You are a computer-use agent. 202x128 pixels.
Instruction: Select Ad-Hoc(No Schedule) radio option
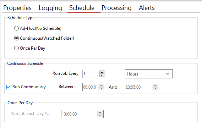click(16, 28)
